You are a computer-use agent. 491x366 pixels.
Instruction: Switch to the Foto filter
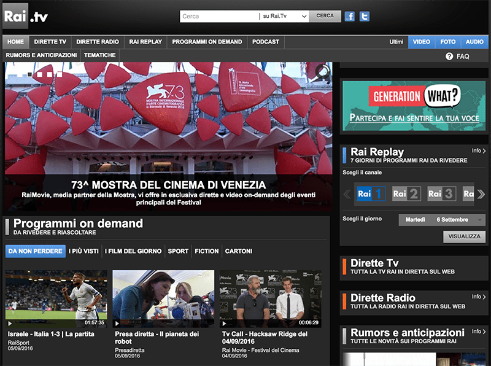pyautogui.click(x=448, y=42)
